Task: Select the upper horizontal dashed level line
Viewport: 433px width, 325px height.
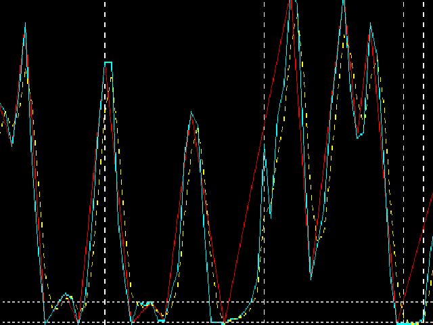Action: pyautogui.click(x=216, y=302)
